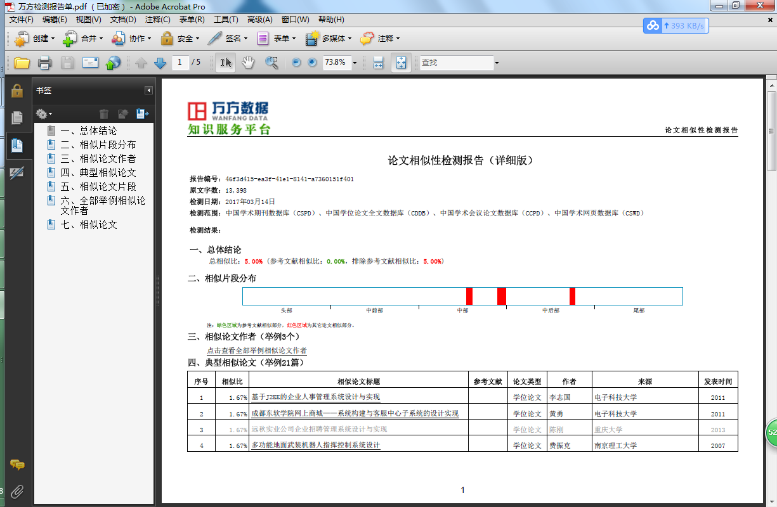Open the 协作 Collaborate dropdown
The width and height of the screenshot is (777, 507).
[x=131, y=39]
